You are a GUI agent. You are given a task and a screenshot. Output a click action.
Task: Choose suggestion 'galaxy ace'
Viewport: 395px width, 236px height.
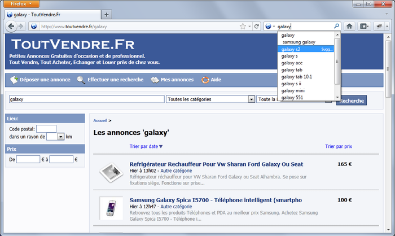point(306,63)
